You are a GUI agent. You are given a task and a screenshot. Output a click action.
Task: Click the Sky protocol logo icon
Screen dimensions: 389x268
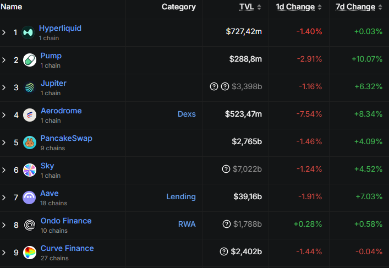point(30,170)
